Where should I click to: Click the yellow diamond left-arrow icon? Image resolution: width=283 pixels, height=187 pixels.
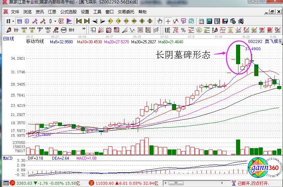tap(111, 21)
